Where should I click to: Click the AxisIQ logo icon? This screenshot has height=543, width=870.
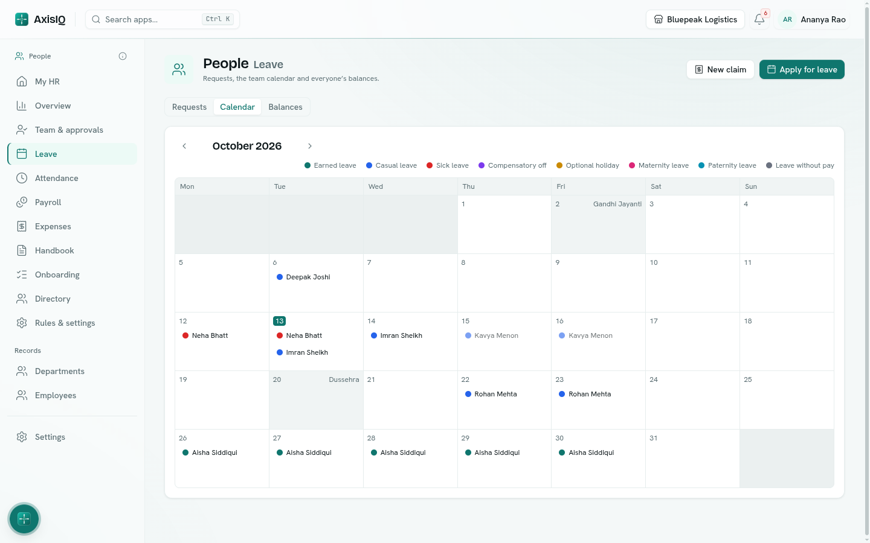point(22,19)
